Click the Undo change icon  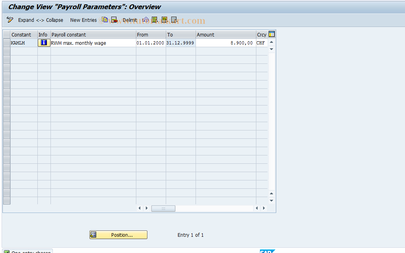tap(145, 20)
